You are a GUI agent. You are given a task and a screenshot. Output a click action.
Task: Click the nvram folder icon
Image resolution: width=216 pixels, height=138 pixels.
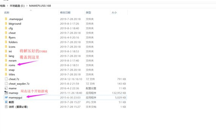point(6,60)
